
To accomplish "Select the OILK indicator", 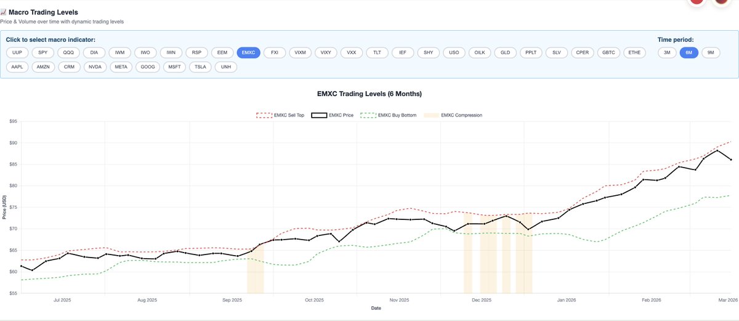I will pos(480,52).
